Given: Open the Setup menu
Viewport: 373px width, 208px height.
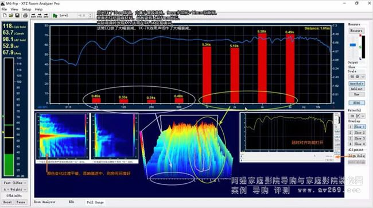Looking at the screenshot, I should (x=26, y=9).
